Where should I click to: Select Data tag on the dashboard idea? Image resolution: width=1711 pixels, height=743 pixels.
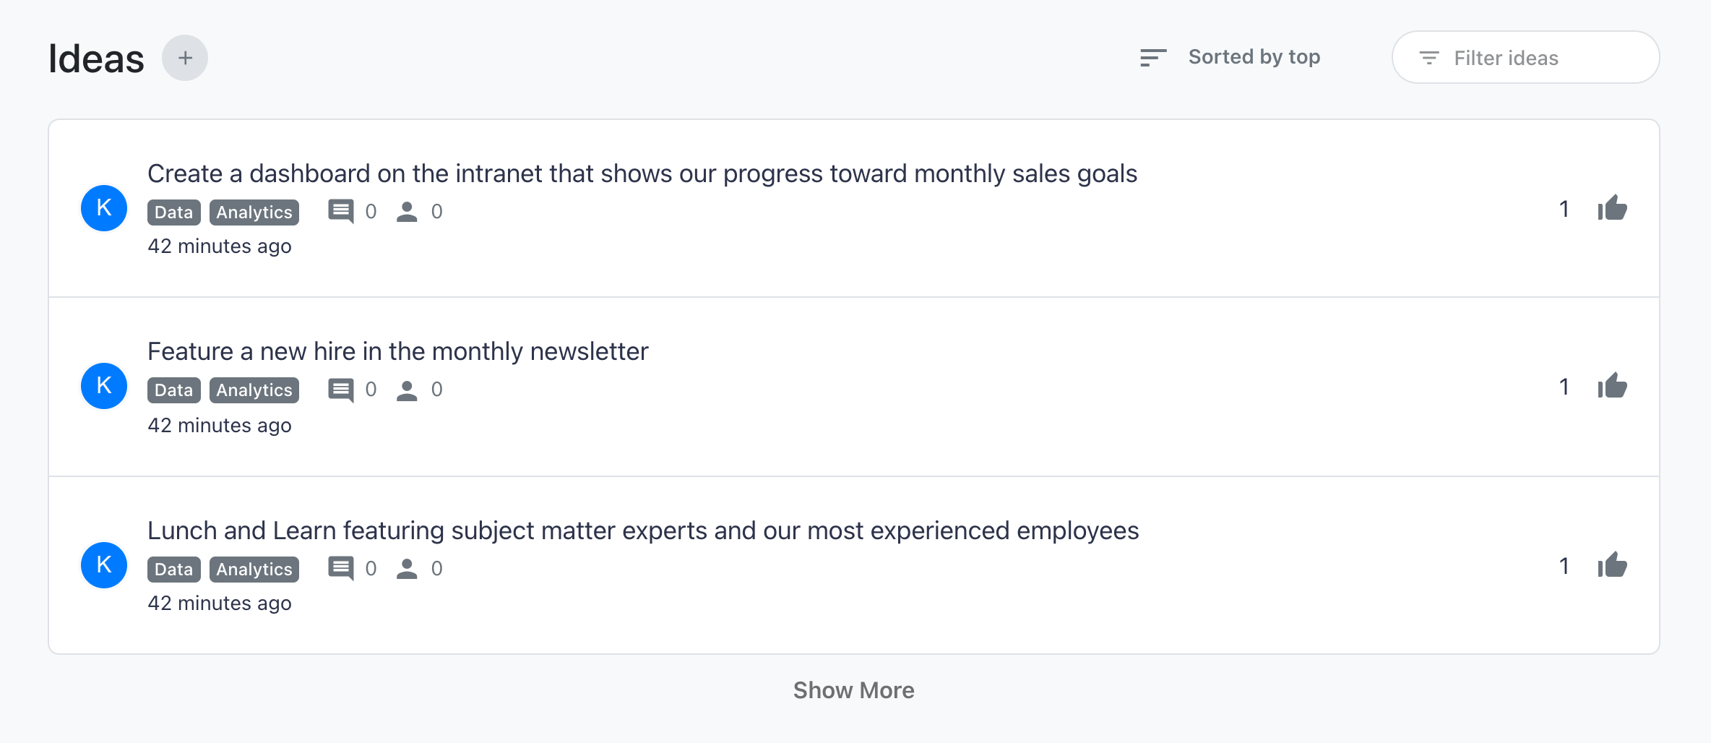click(x=173, y=212)
